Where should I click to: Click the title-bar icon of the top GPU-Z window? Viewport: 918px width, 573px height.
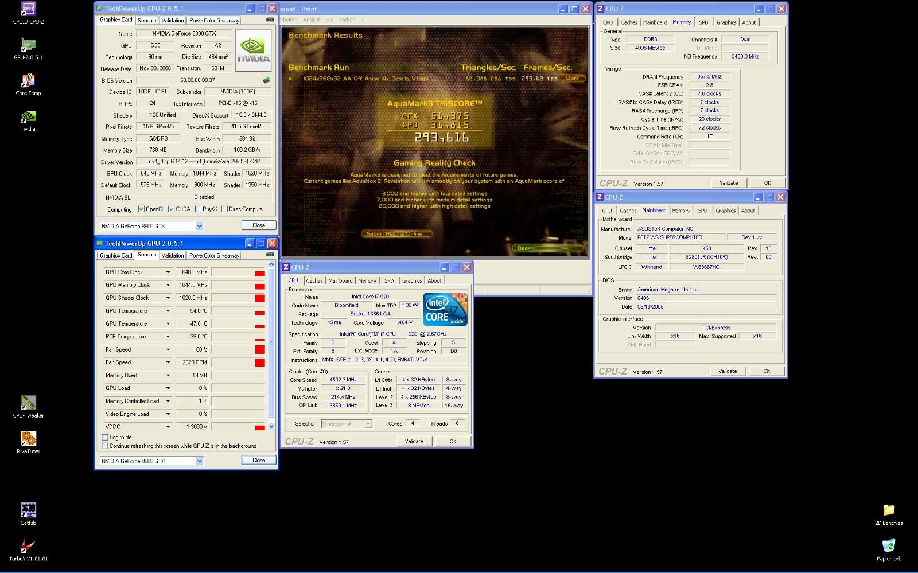click(x=100, y=9)
